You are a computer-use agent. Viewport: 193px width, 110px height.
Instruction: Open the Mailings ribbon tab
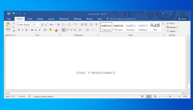point(77,19)
